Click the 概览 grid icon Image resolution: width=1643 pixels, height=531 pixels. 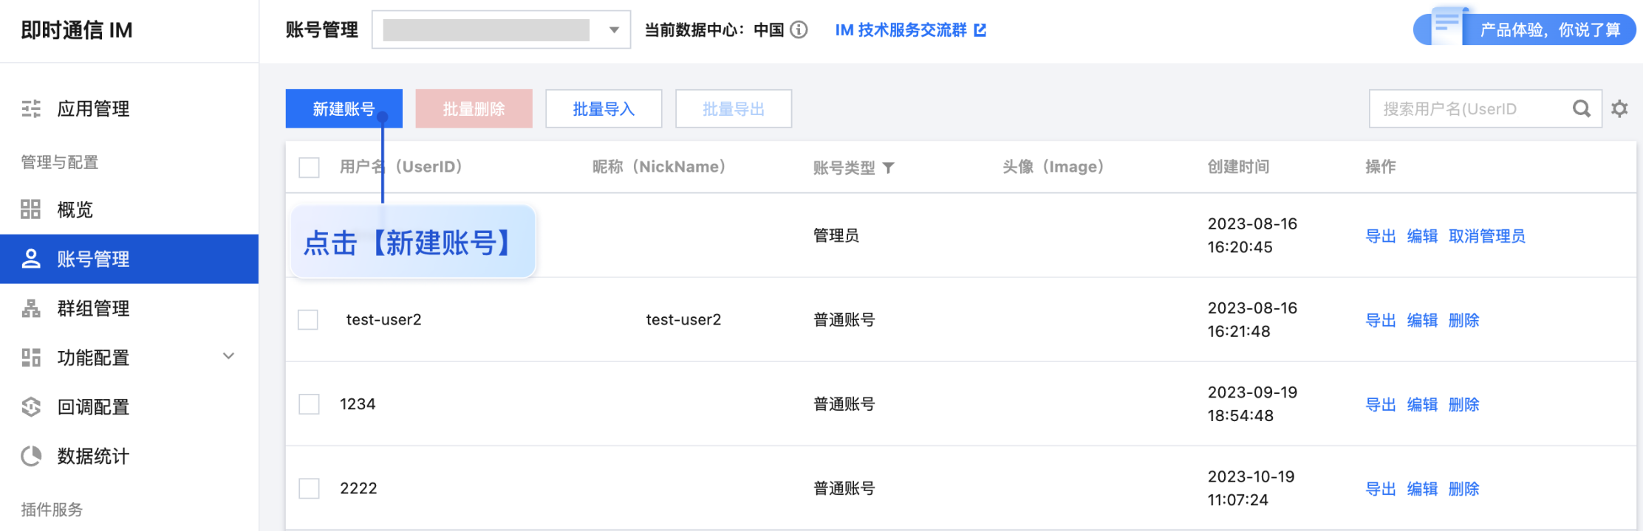(x=31, y=209)
